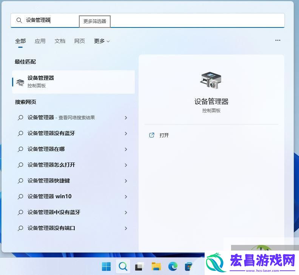Image resolution: width=299 pixels, height=275 pixels.
Task: Expand arrow for 查看网络搜索结果 row
Action: [126, 118]
